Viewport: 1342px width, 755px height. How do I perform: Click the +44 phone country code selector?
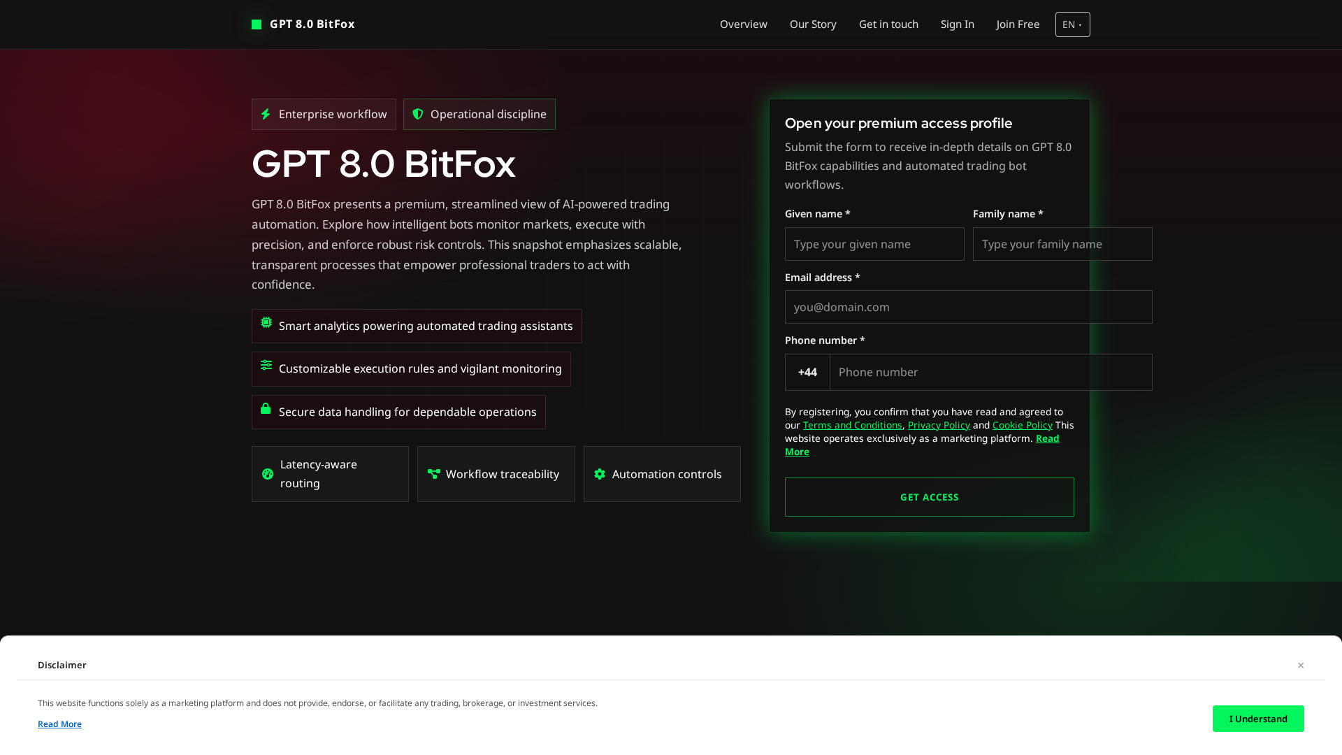pos(807,372)
